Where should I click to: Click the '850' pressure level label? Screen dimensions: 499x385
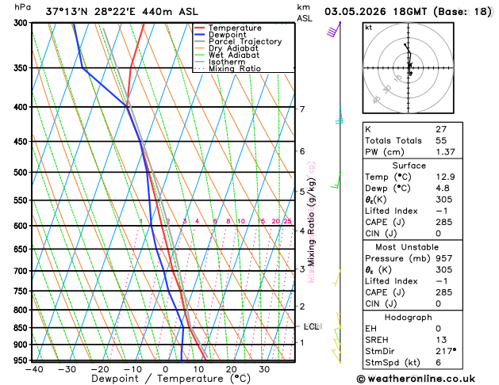pos(21,327)
